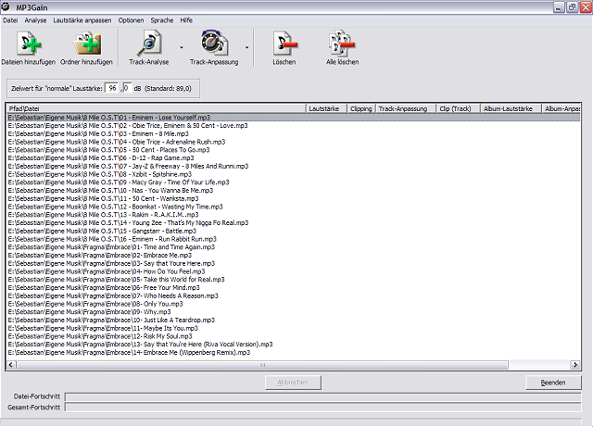Viewport: 593px width, 427px height.
Task: Click the Löschen icon
Action: pos(284,44)
